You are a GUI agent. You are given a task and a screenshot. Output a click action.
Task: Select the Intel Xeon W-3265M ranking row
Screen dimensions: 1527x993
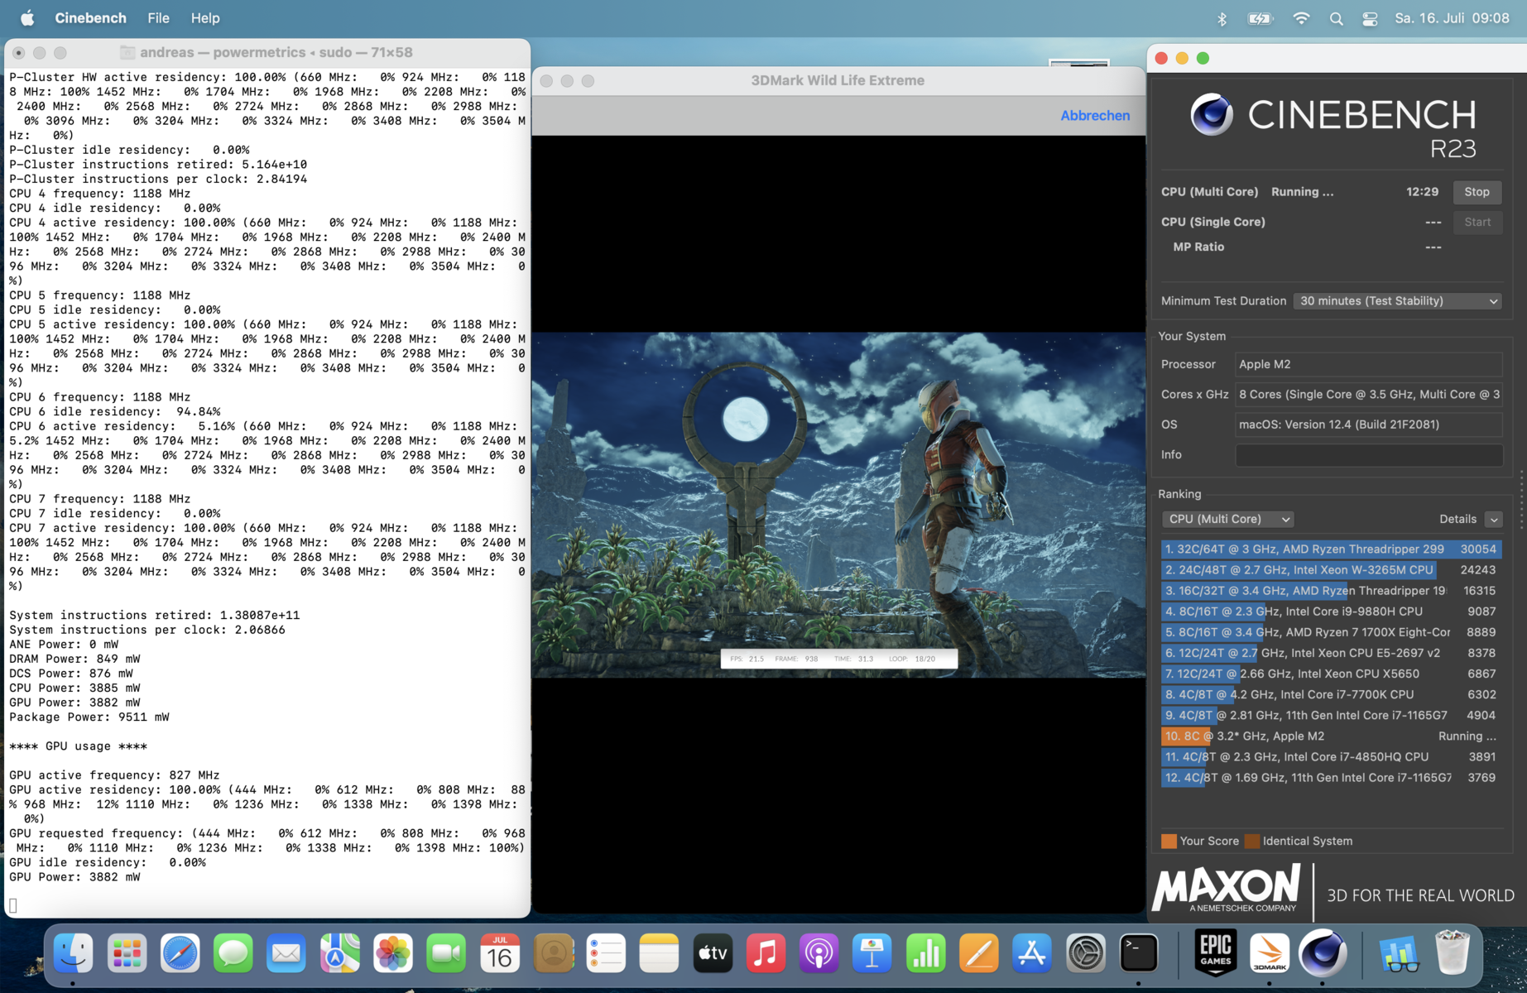click(1331, 570)
